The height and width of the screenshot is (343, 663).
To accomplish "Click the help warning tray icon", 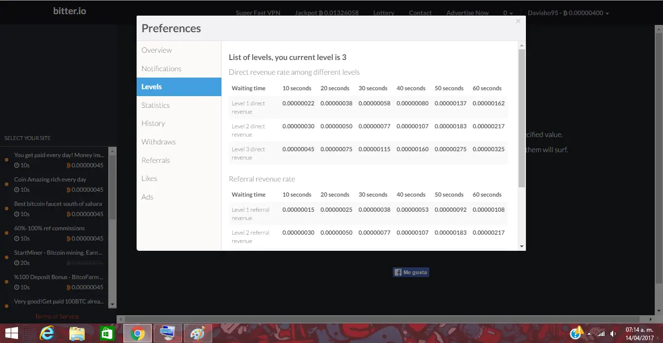I will [x=577, y=333].
